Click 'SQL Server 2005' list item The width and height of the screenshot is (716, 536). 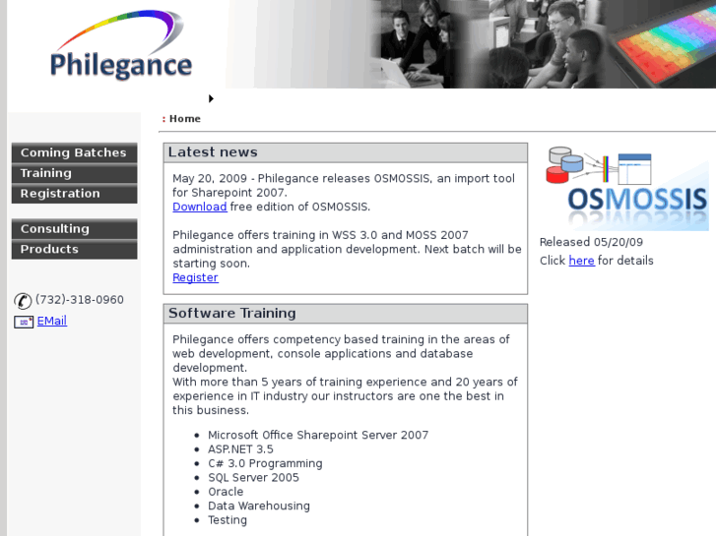pos(253,478)
